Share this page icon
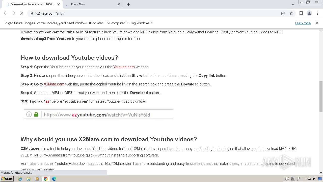323x182 pixels. [283, 13]
